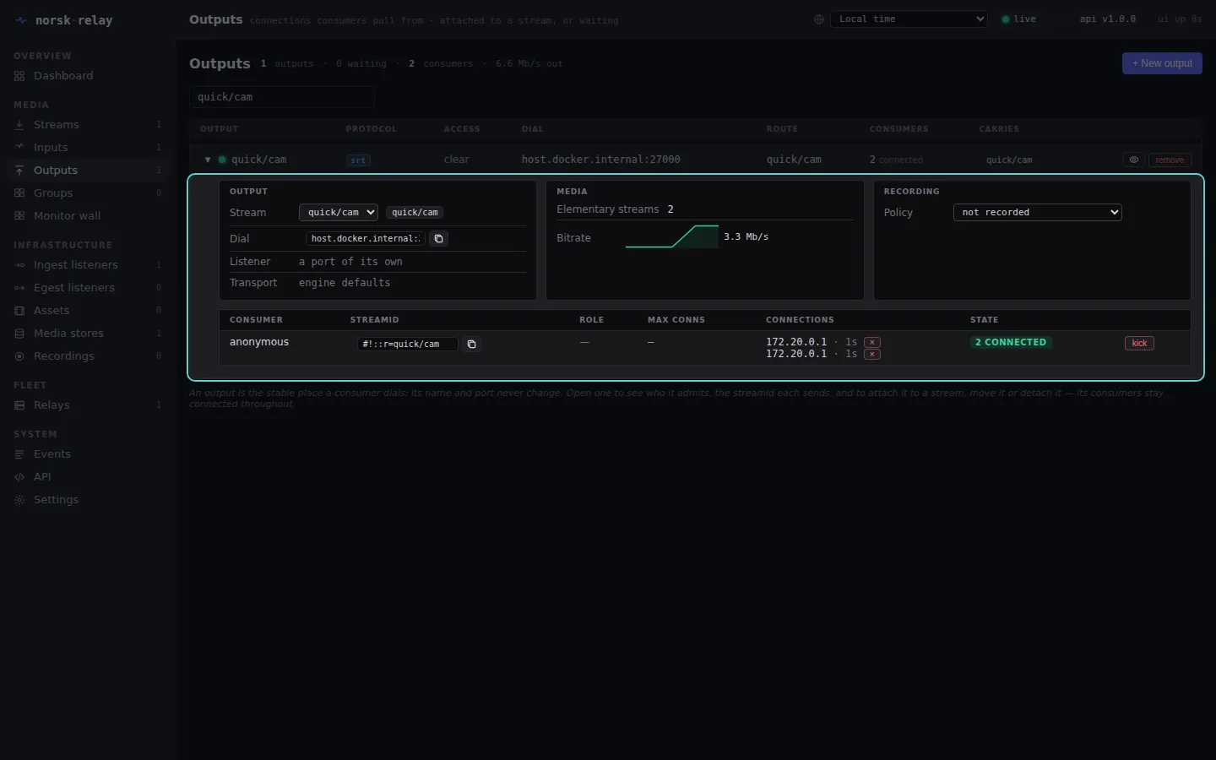Remove the quick/cam output
The image size is (1216, 760).
point(1170,160)
